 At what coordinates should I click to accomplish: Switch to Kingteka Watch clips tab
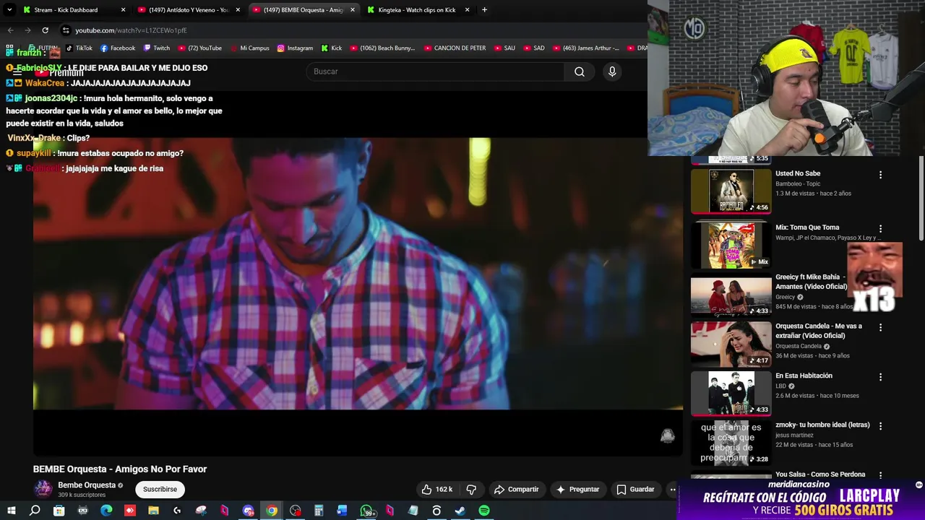point(417,10)
